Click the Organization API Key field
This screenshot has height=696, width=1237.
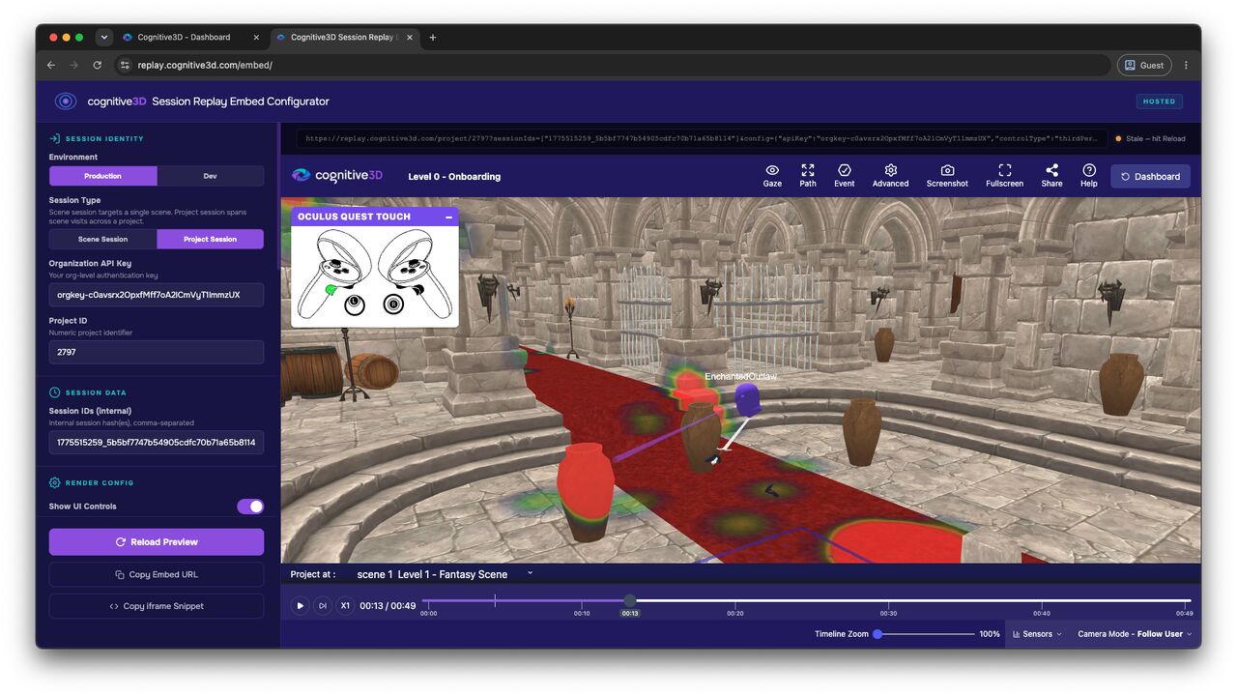coord(157,294)
